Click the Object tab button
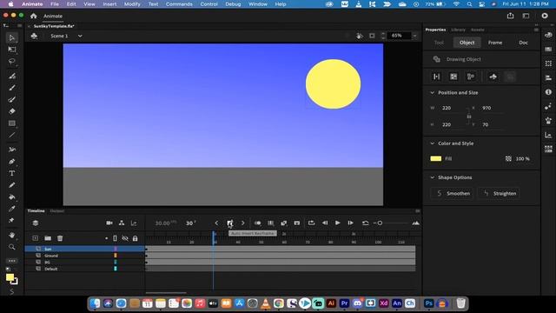The height and width of the screenshot is (313, 556). [x=467, y=43]
